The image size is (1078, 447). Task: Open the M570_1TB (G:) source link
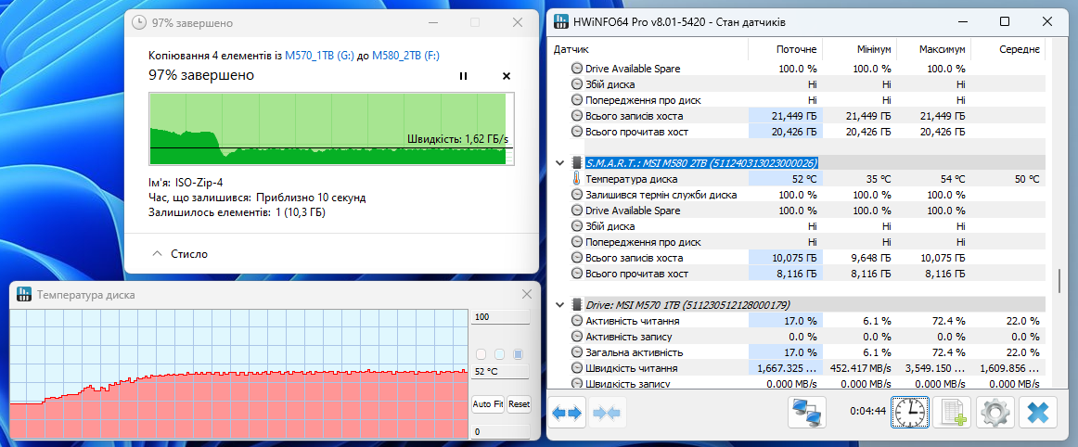[320, 57]
